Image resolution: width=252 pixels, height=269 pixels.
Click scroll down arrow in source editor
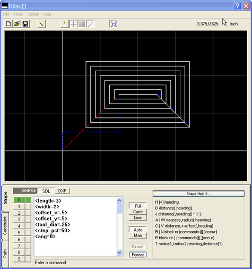click(119, 253)
